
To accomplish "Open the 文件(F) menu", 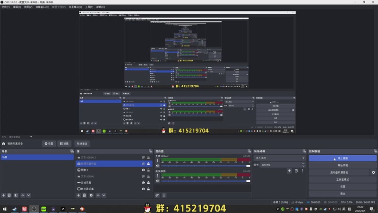I will click(x=6, y=7).
